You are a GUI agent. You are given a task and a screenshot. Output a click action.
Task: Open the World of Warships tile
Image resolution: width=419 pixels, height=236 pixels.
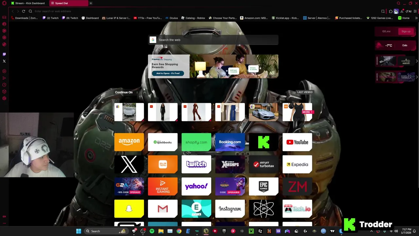click(x=230, y=164)
